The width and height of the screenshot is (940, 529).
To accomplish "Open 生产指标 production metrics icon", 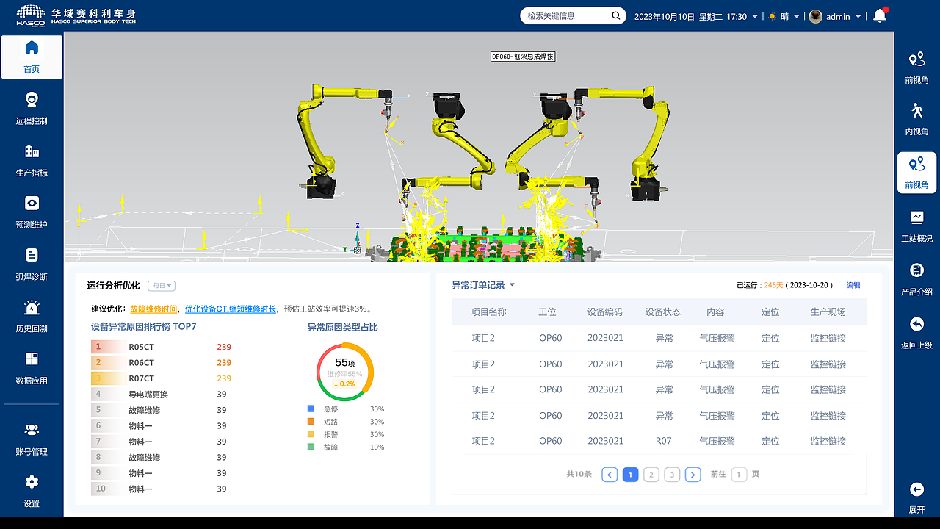I will (x=32, y=151).
